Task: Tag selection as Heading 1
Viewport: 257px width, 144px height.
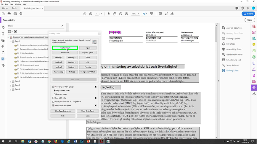Action: [x=58, y=58]
